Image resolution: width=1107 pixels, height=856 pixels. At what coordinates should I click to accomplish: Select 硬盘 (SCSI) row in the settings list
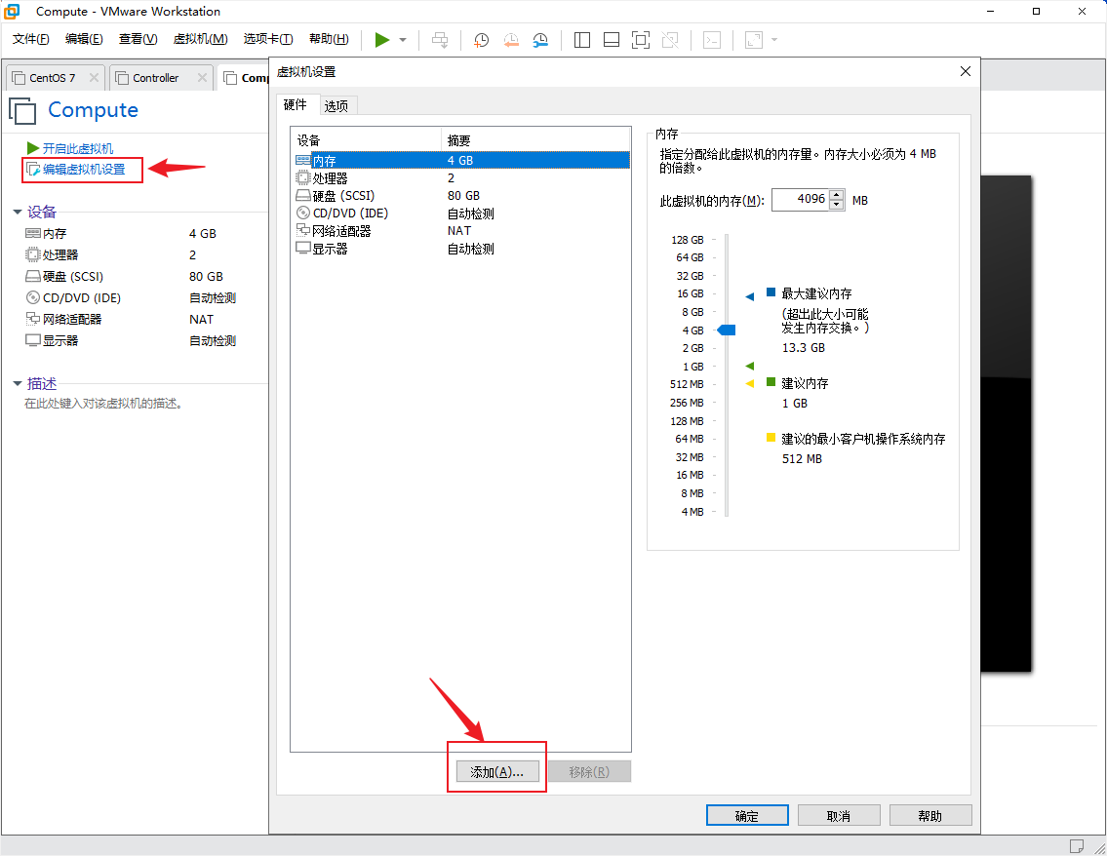(x=461, y=195)
